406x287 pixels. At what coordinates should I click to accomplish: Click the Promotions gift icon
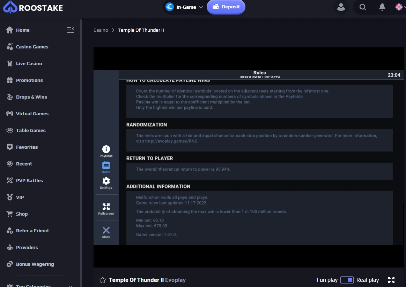click(9, 80)
